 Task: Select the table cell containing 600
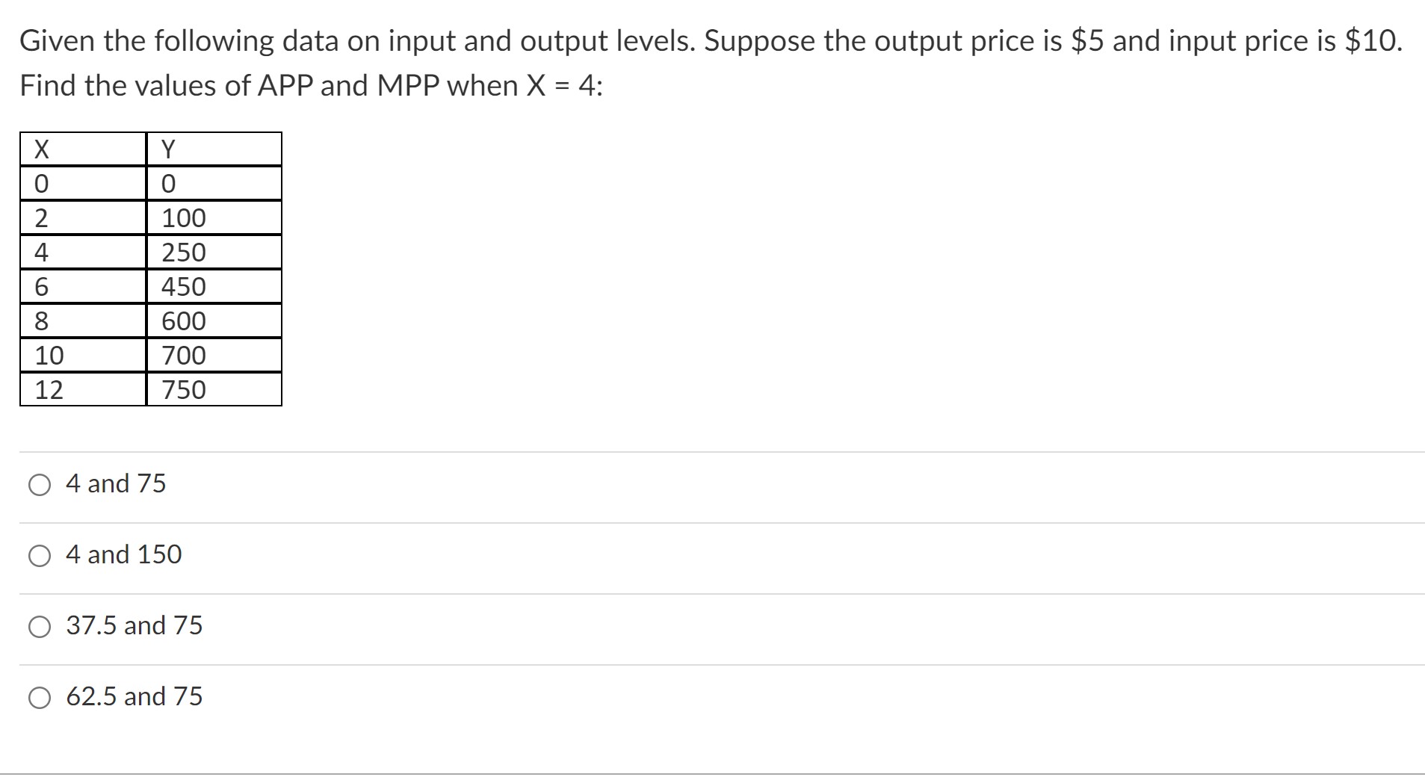[212, 321]
